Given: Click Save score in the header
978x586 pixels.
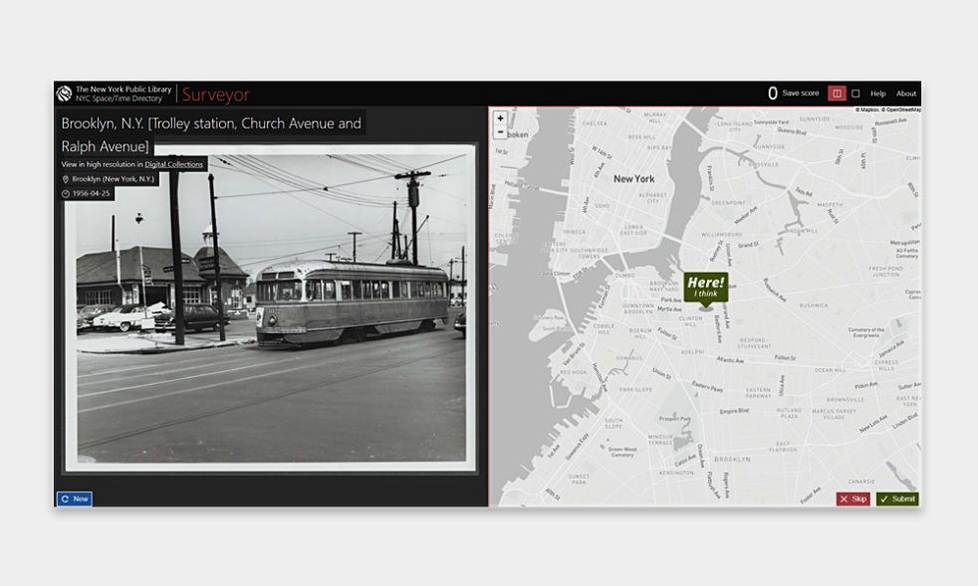Looking at the screenshot, I should click(x=800, y=94).
